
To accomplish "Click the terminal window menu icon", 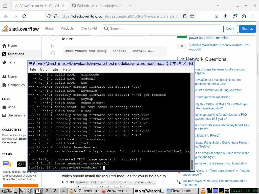I will click(30, 63).
